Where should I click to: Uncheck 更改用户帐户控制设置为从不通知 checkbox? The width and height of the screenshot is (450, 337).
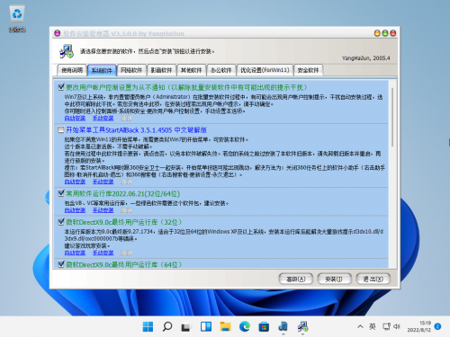61,87
